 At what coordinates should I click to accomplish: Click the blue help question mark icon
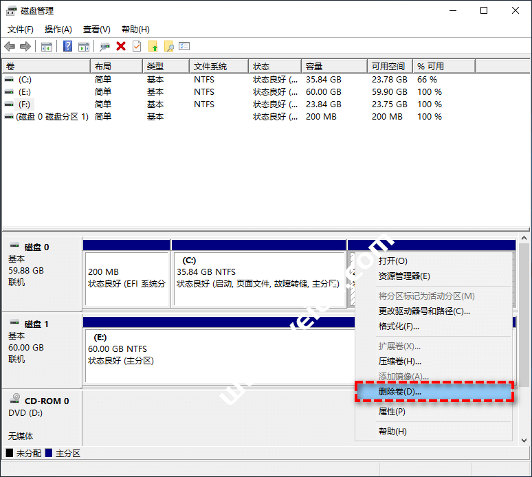pyautogui.click(x=68, y=46)
